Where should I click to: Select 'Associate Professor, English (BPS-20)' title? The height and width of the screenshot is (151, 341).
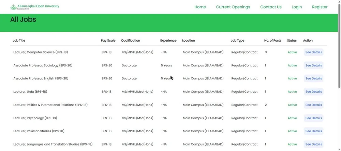pyautogui.click(x=41, y=78)
